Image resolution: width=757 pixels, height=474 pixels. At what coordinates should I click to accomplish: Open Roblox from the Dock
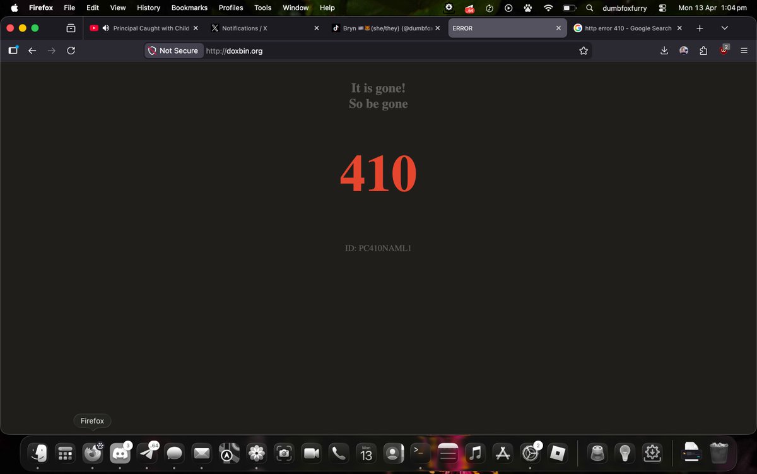pos(557,453)
